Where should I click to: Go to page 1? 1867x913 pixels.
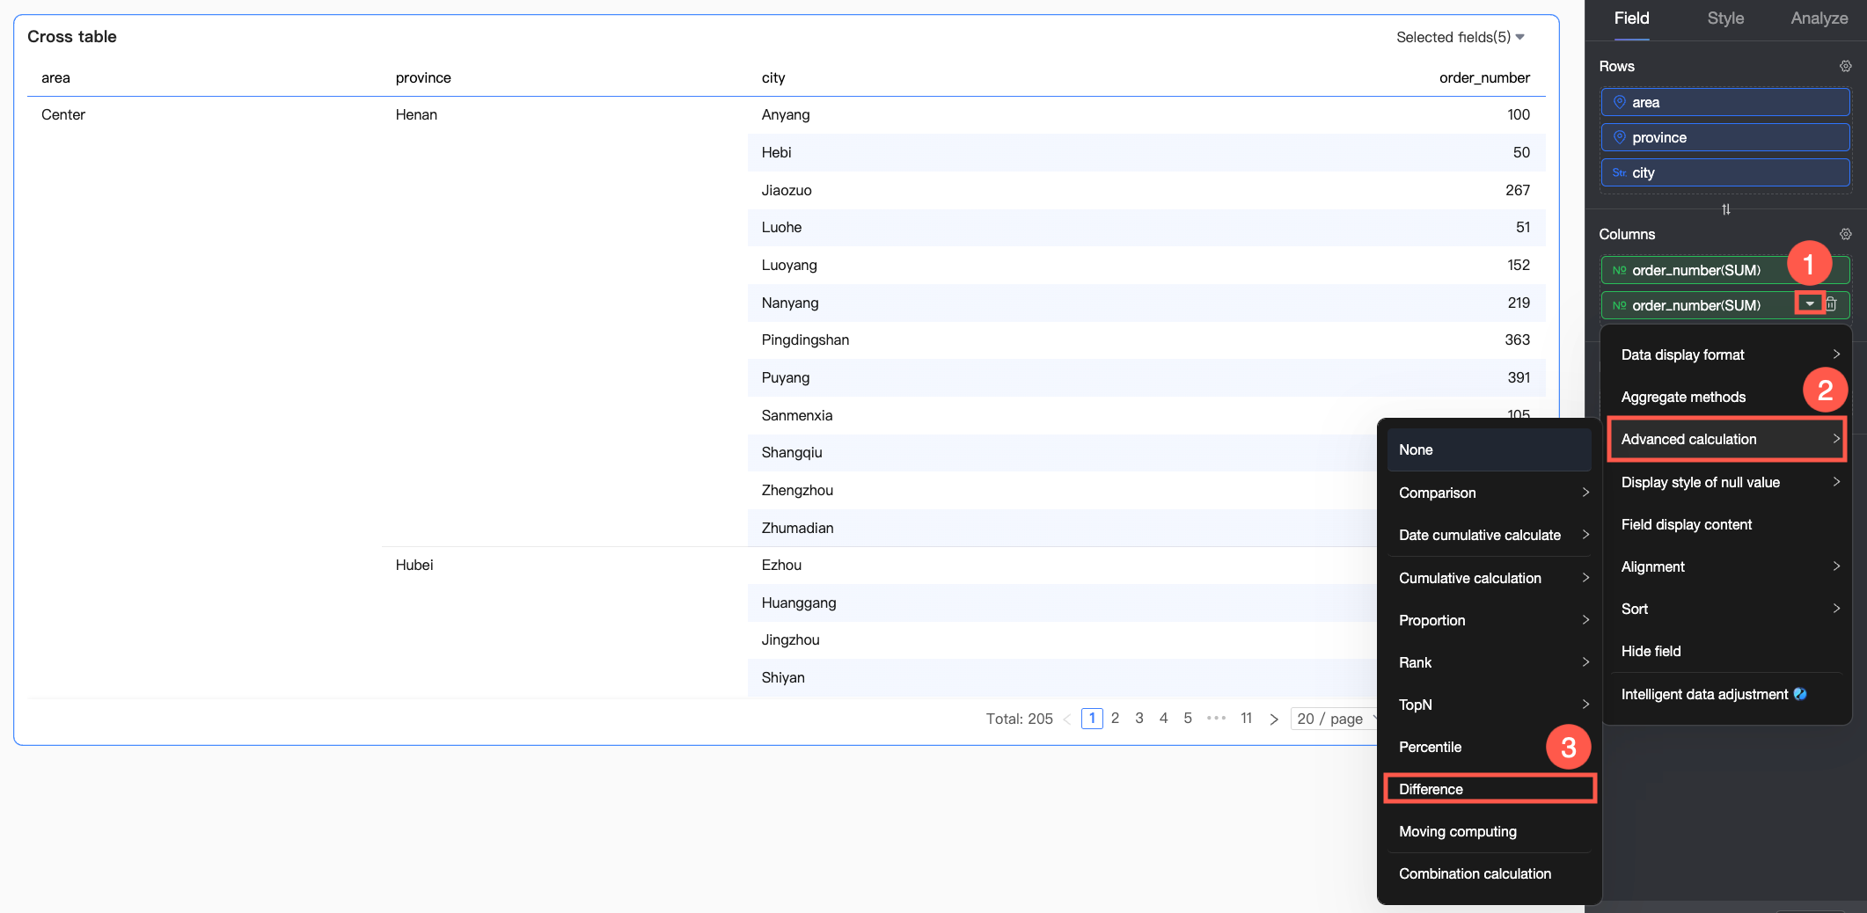1092,719
